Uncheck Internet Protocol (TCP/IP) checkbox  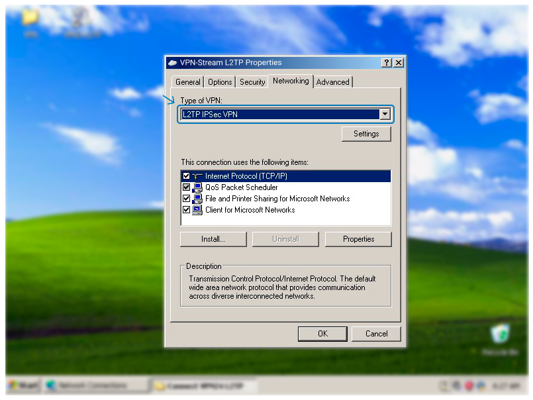tap(186, 176)
